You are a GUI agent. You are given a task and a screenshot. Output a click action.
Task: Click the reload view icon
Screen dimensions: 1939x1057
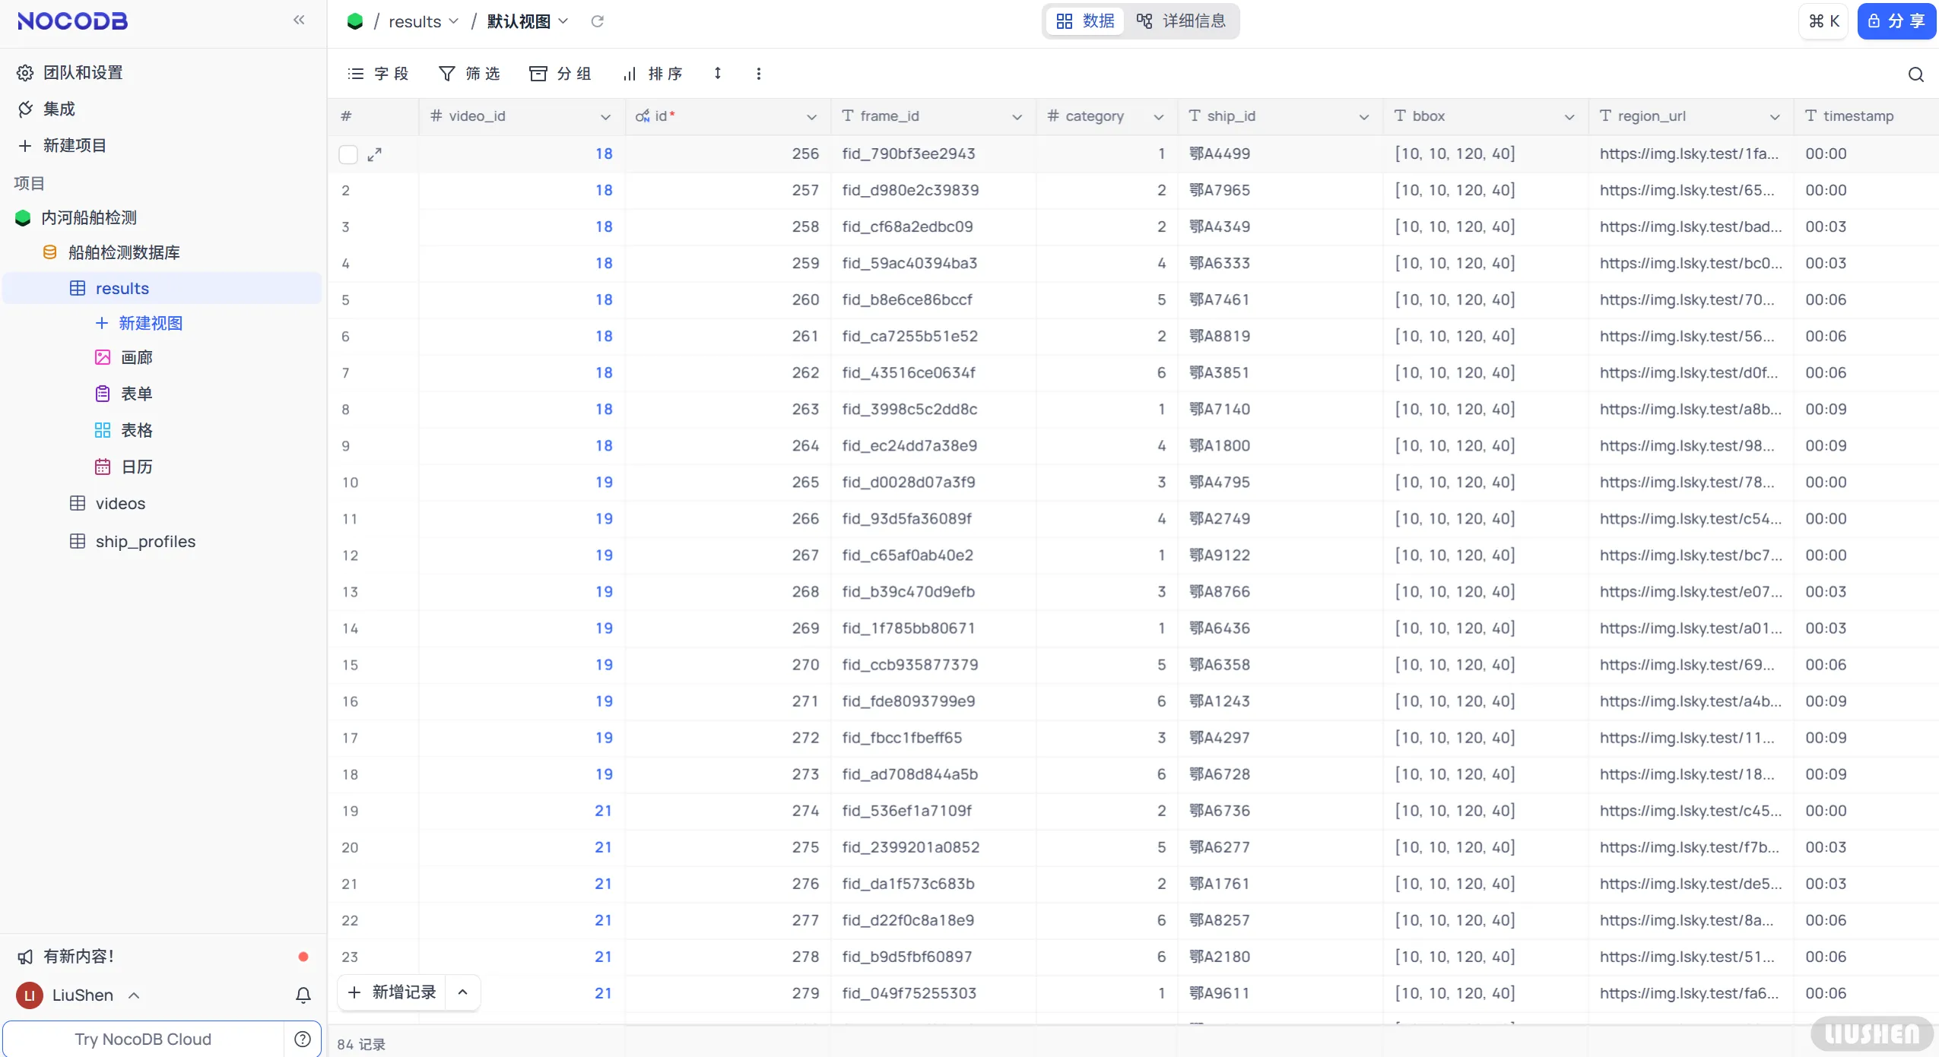pyautogui.click(x=598, y=21)
